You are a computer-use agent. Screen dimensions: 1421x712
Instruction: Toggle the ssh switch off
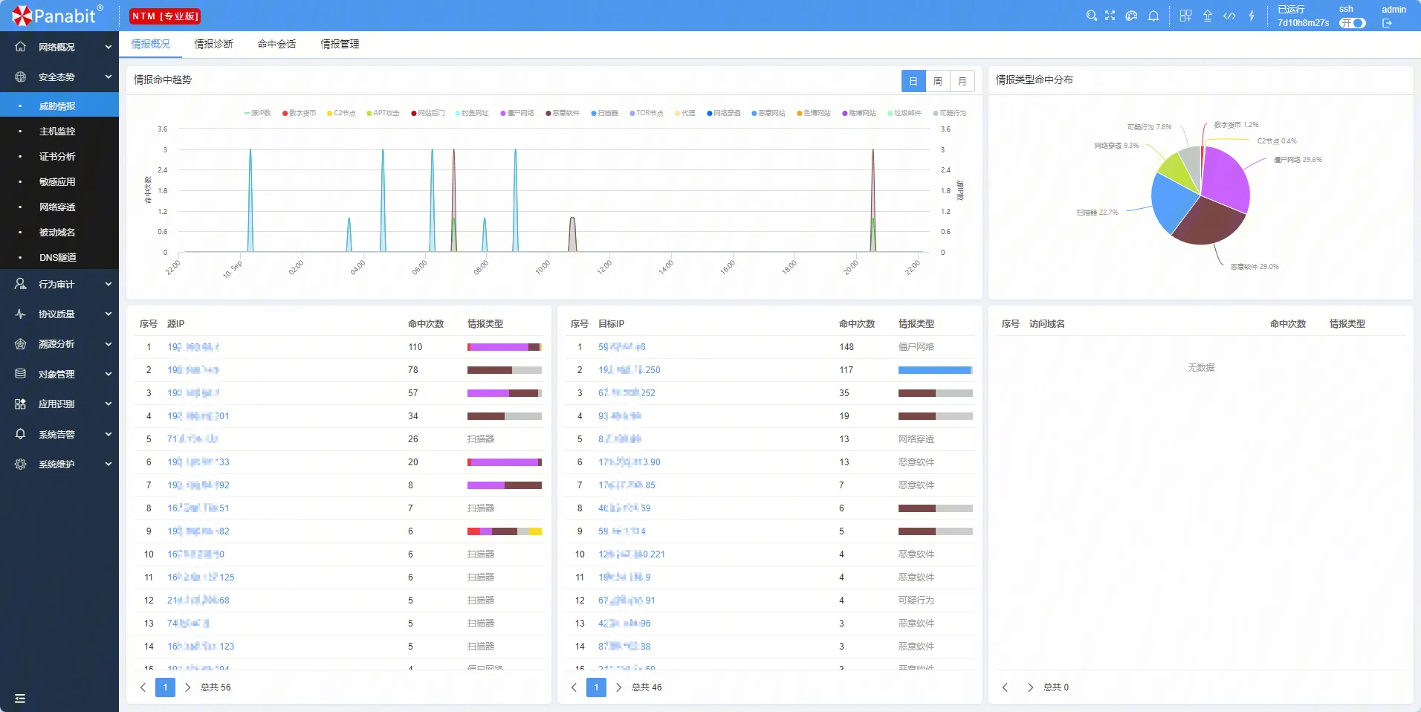tap(1353, 23)
